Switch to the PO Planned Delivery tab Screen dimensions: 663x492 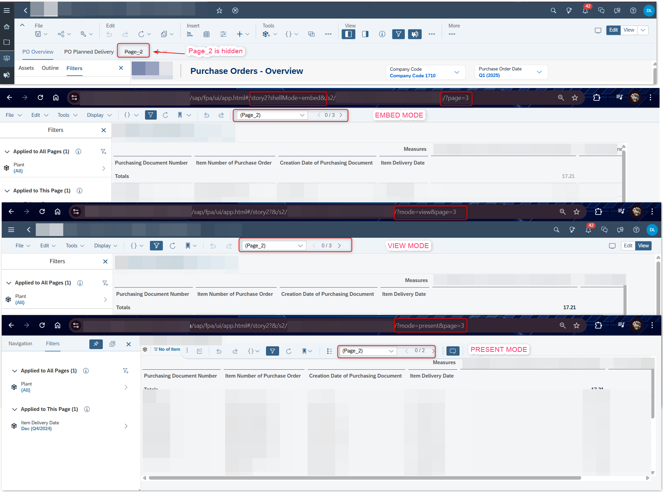point(89,52)
